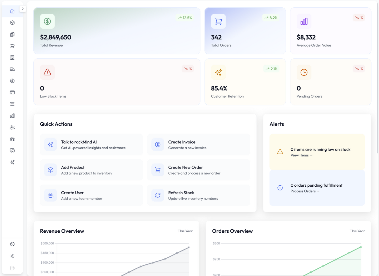
Task: Click the logout icon in sidebar
Action: coord(12,268)
